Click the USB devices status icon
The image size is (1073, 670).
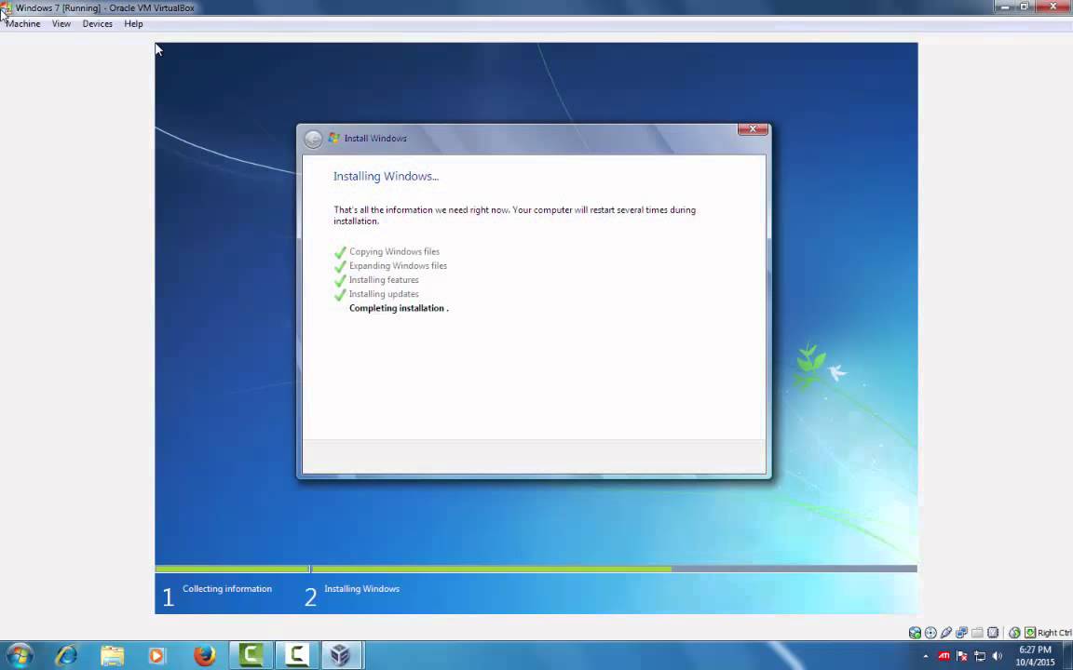946,633
